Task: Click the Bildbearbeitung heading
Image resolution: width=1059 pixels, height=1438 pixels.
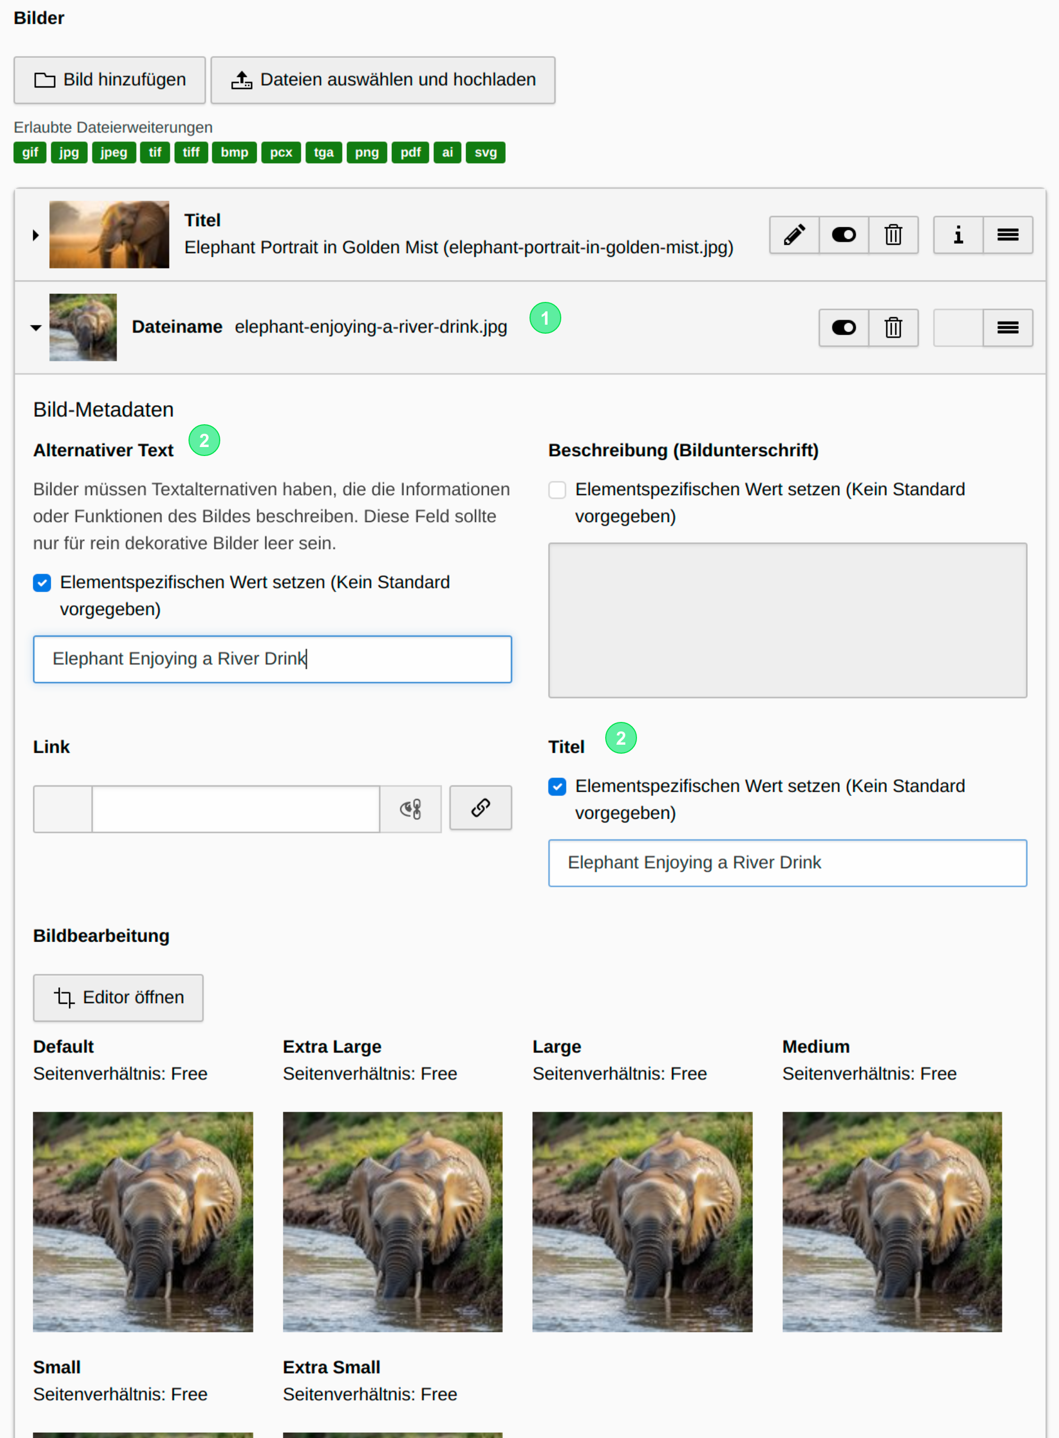Action: [101, 936]
